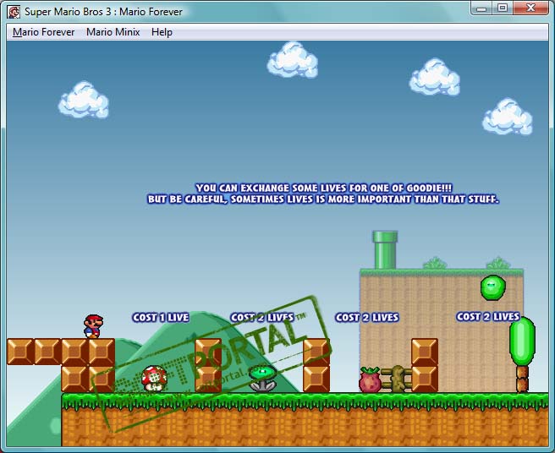Viewport: 555px width, 453px height.
Task: Click the 'COST 2 LIVES' label above the beet
Action: click(x=367, y=317)
